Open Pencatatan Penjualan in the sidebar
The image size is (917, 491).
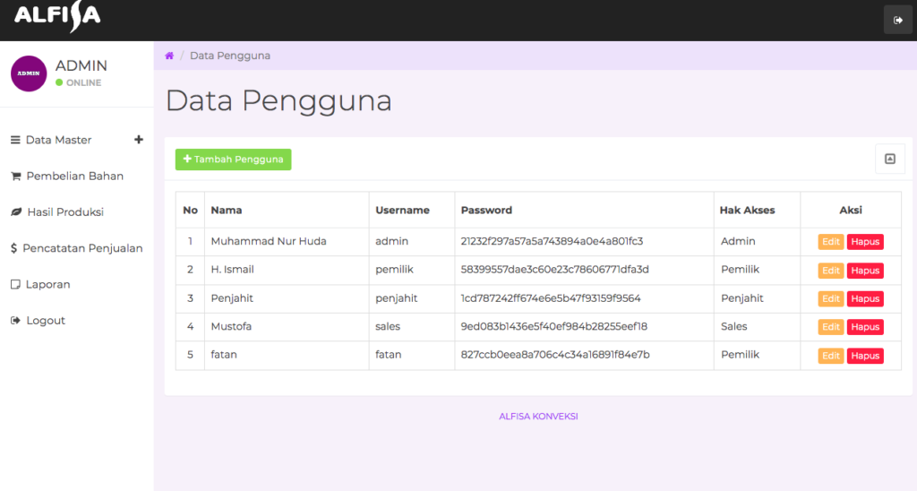pos(82,248)
